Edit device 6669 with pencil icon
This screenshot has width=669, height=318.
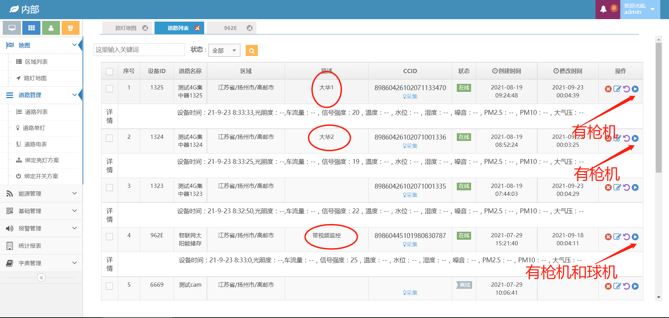coord(617,286)
